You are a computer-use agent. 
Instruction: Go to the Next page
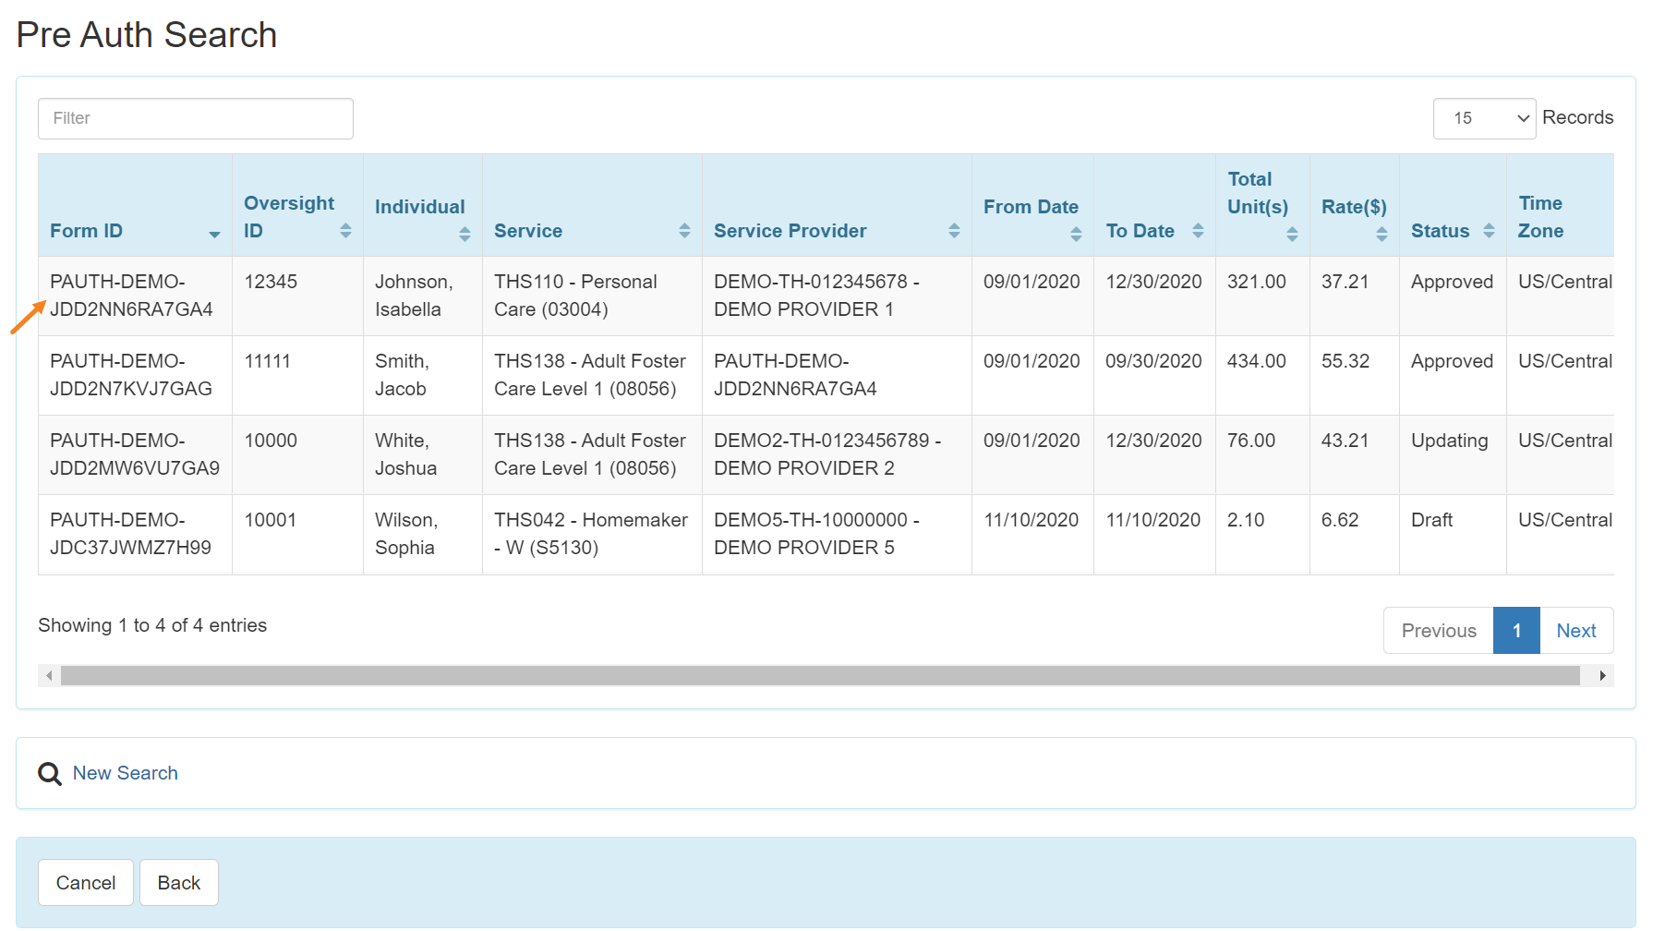tap(1575, 631)
